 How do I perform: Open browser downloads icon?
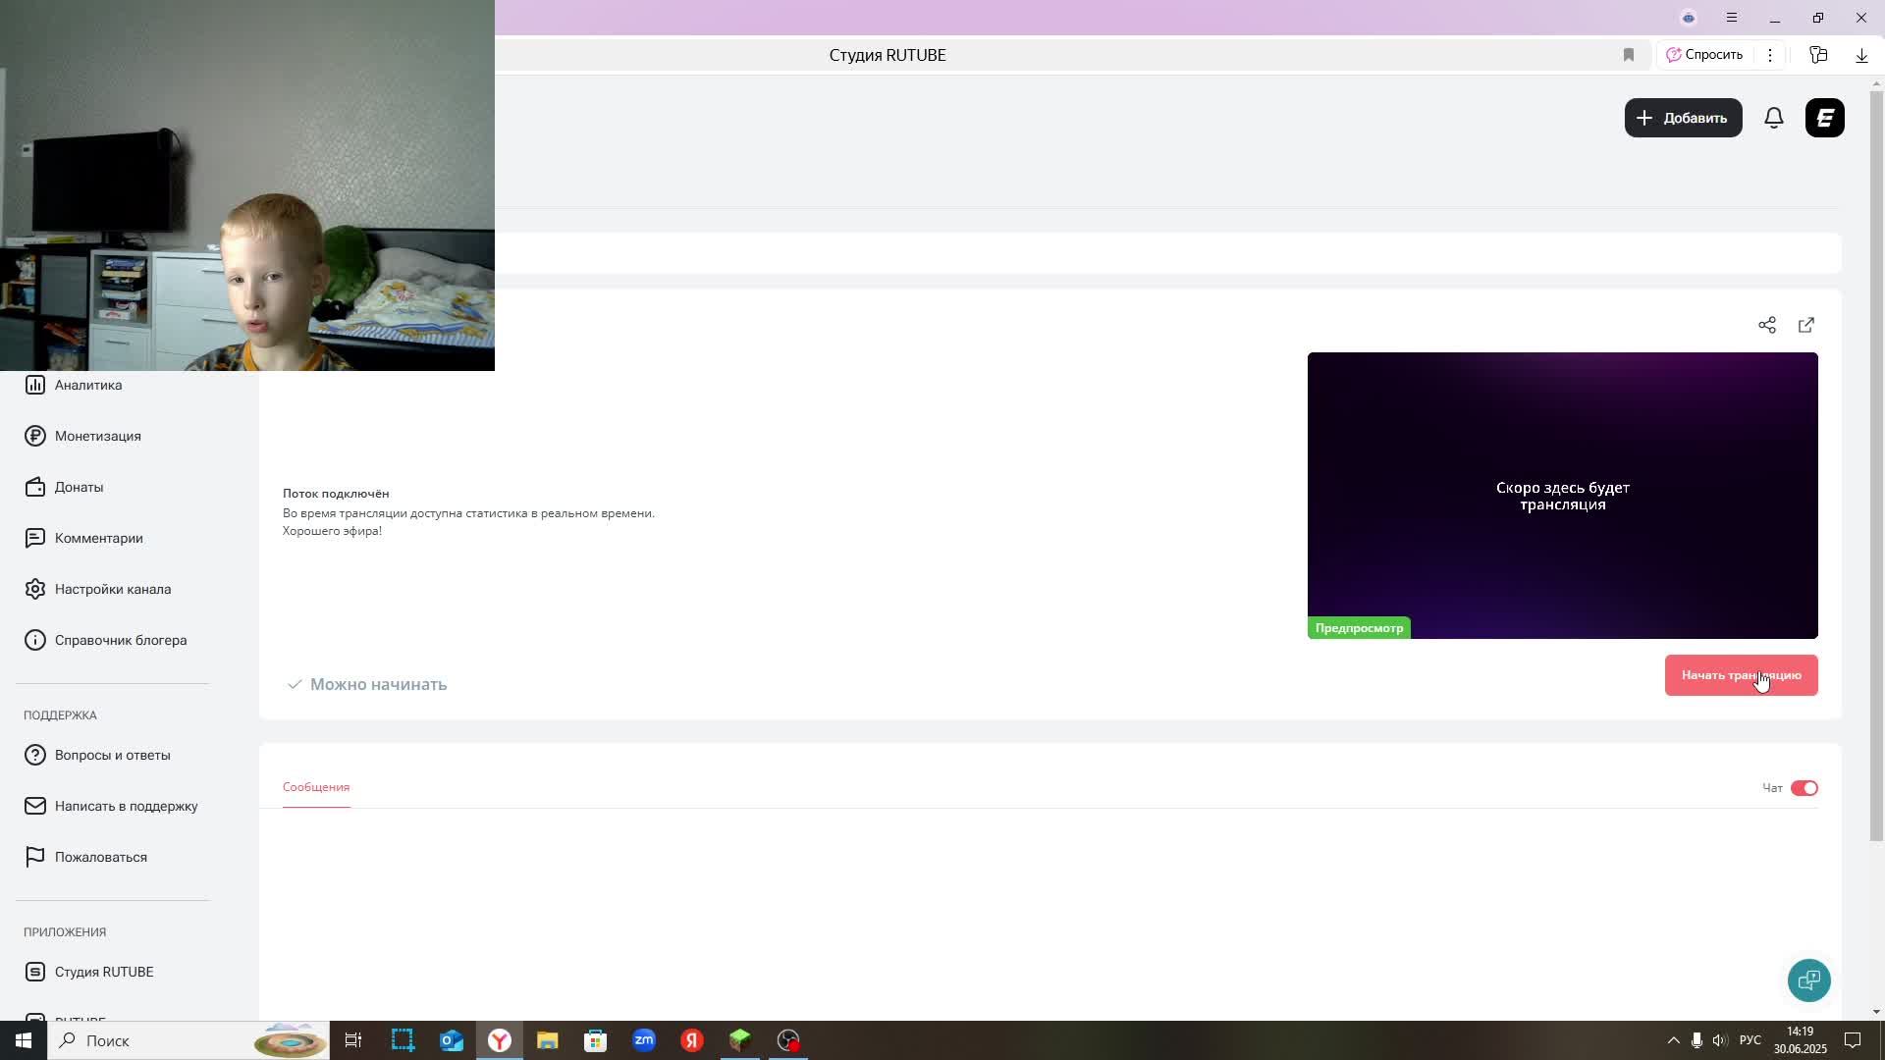1861,55
